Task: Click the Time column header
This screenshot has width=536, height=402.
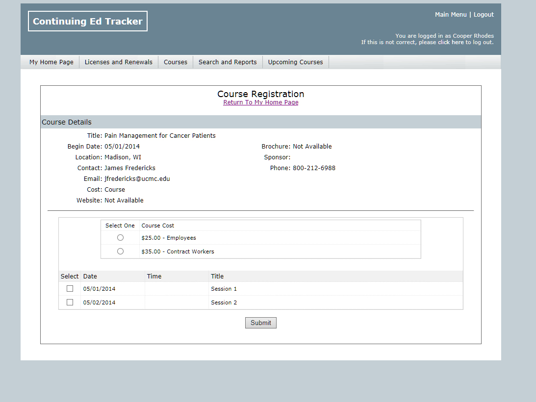Action: click(x=154, y=276)
